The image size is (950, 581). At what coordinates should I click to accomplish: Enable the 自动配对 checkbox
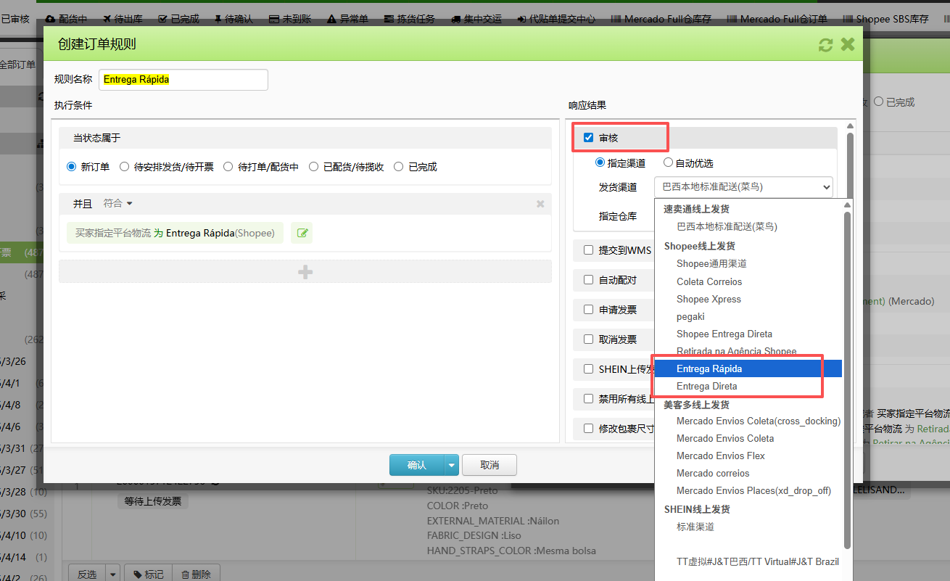[x=588, y=280]
